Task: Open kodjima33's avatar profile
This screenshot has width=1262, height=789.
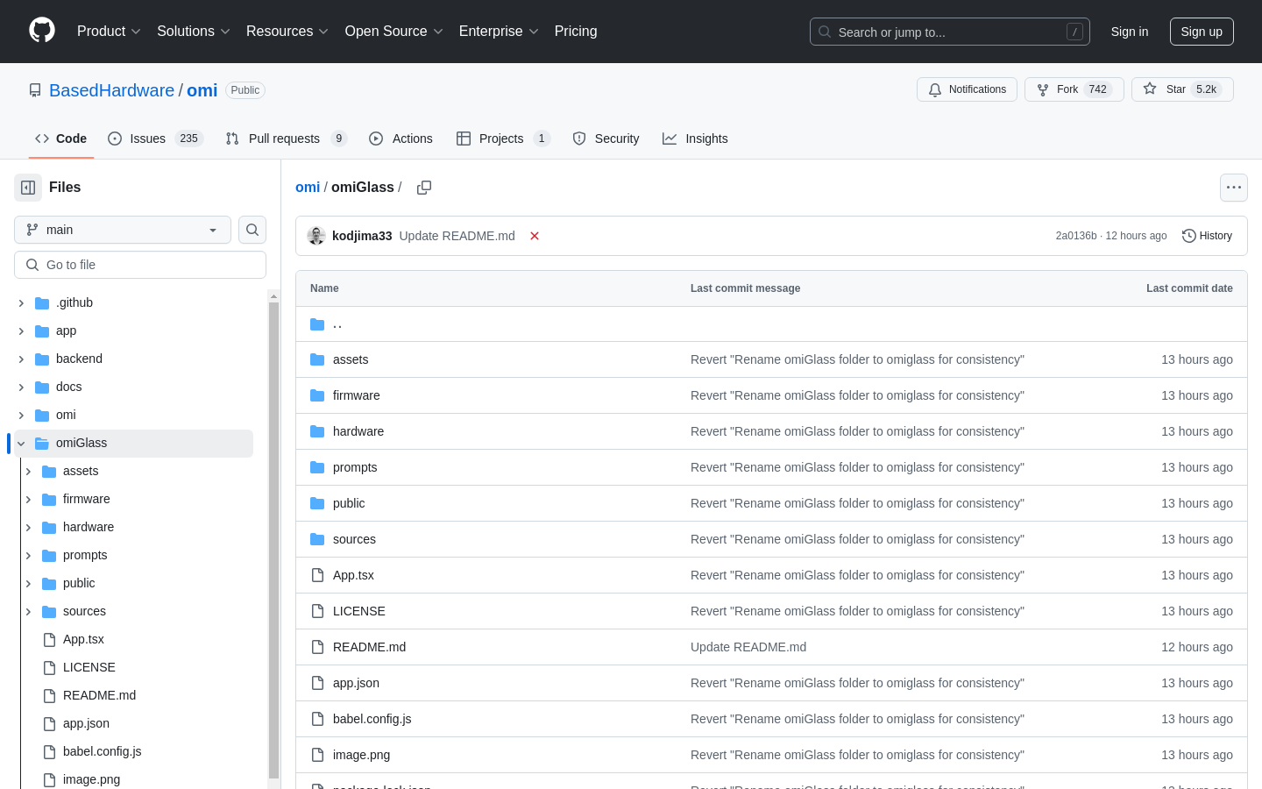Action: 316,236
